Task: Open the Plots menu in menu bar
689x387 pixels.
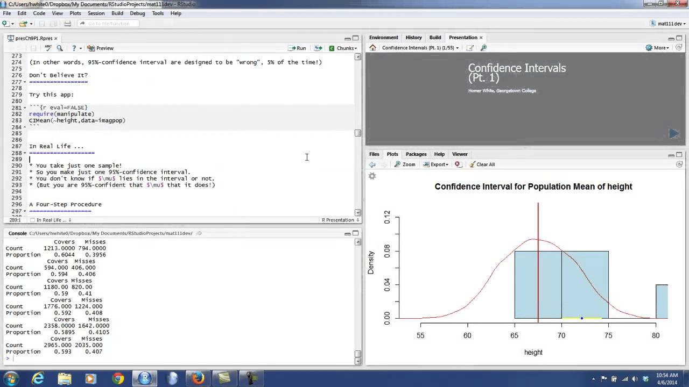Action: tap(75, 13)
